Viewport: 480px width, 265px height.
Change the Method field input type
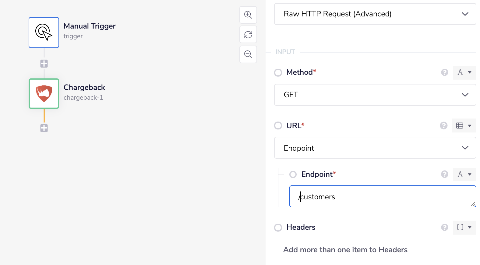[464, 72]
